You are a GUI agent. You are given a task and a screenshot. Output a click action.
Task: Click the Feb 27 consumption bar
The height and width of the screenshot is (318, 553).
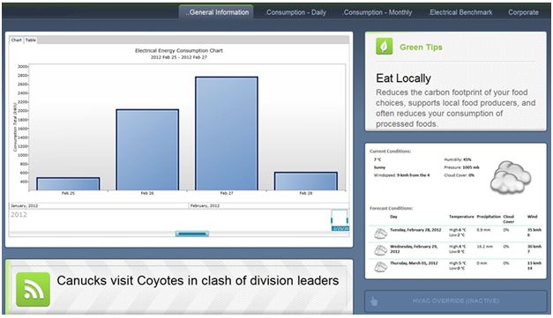[x=227, y=134]
